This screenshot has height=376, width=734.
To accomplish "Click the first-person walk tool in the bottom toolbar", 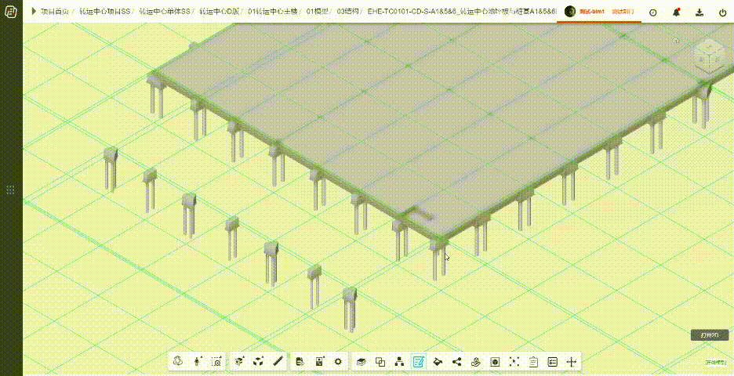I will click(197, 362).
